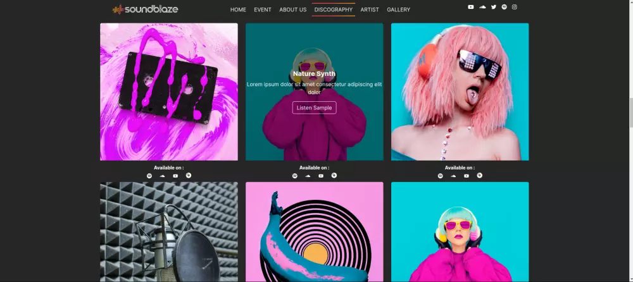Open the EVENT page
This screenshot has width=633, height=282.
coord(263,9)
